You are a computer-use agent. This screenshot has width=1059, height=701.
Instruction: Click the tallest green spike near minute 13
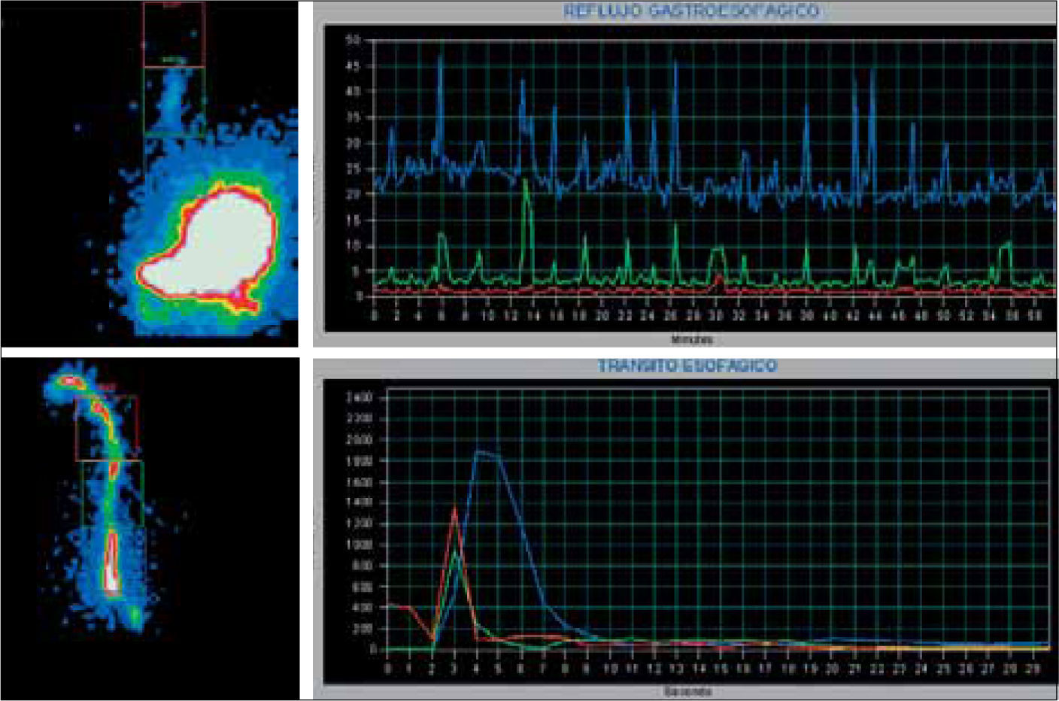pyautogui.click(x=525, y=181)
